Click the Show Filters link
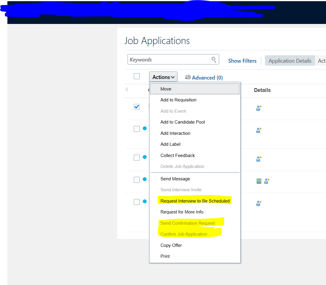The image size is (326, 285). 242,61
